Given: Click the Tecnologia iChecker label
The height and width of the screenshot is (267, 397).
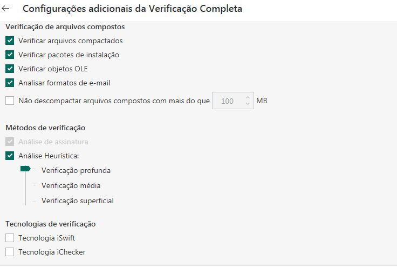Looking at the screenshot, I should [52, 252].
